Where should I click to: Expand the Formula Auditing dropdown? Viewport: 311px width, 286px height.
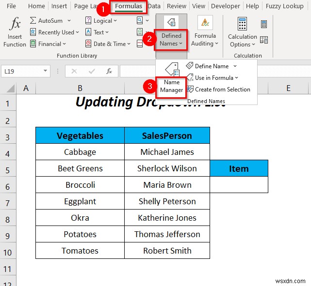pyautogui.click(x=216, y=44)
